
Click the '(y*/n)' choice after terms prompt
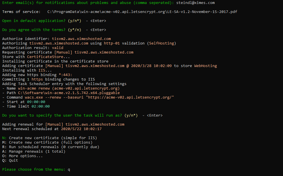75,30
